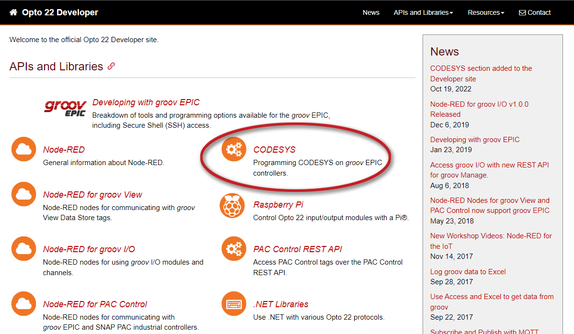
Task: Open the Contact page from the navbar
Action: coord(535,12)
